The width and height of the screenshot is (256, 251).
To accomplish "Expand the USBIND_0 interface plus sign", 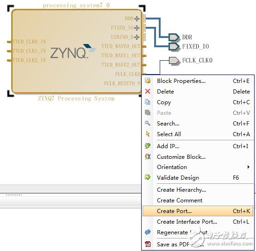I will (x=137, y=37).
